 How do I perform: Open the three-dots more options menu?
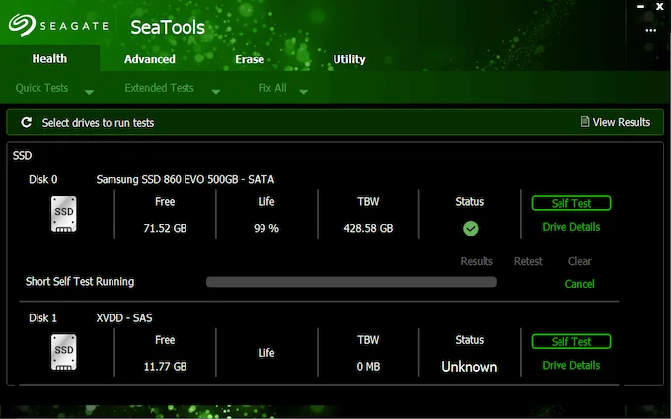(651, 30)
